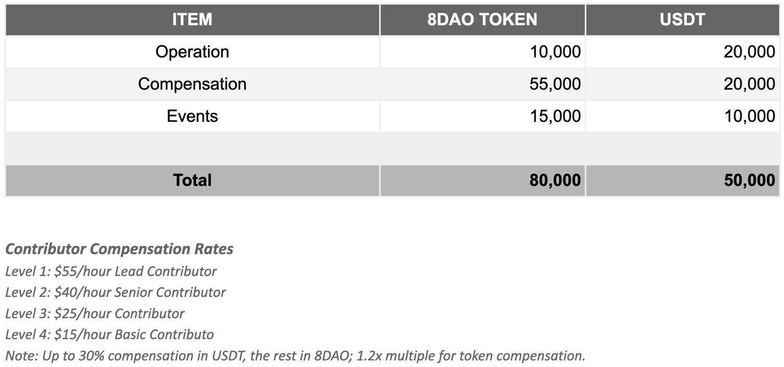The width and height of the screenshot is (784, 367).
Task: Click the USDT column header
Action: [x=683, y=20]
